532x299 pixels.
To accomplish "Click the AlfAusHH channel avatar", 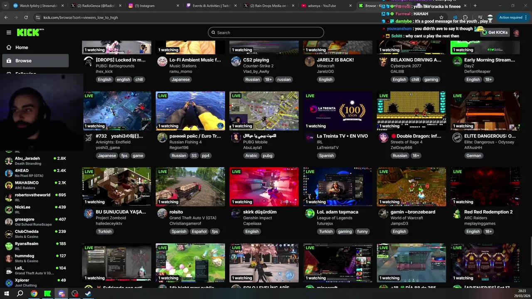I will 457,137.
